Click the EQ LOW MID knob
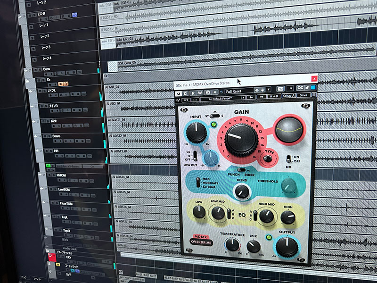This screenshot has height=283, width=377. pyautogui.click(x=218, y=213)
